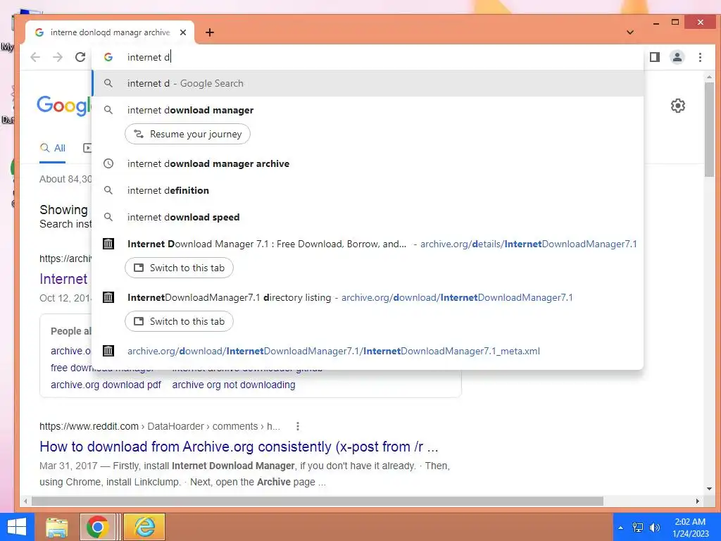Image resolution: width=721 pixels, height=541 pixels.
Task: Click the browser back arrow
Action: pyautogui.click(x=35, y=57)
